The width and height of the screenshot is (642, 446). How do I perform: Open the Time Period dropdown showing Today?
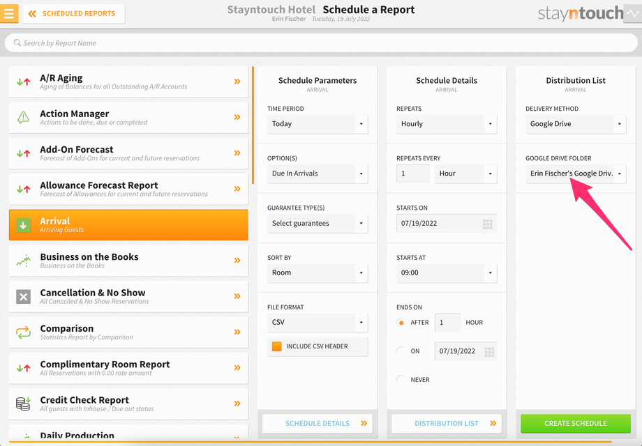(318, 124)
